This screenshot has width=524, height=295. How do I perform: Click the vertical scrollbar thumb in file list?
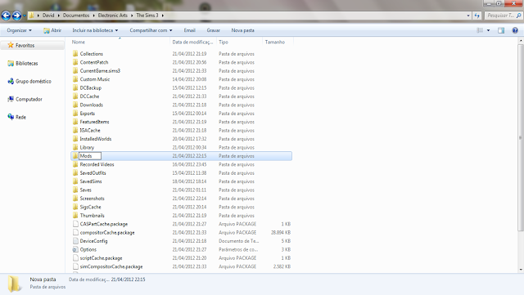[521, 137]
